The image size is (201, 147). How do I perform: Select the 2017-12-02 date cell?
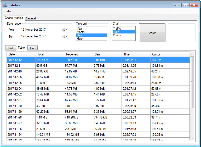click(x=21, y=94)
